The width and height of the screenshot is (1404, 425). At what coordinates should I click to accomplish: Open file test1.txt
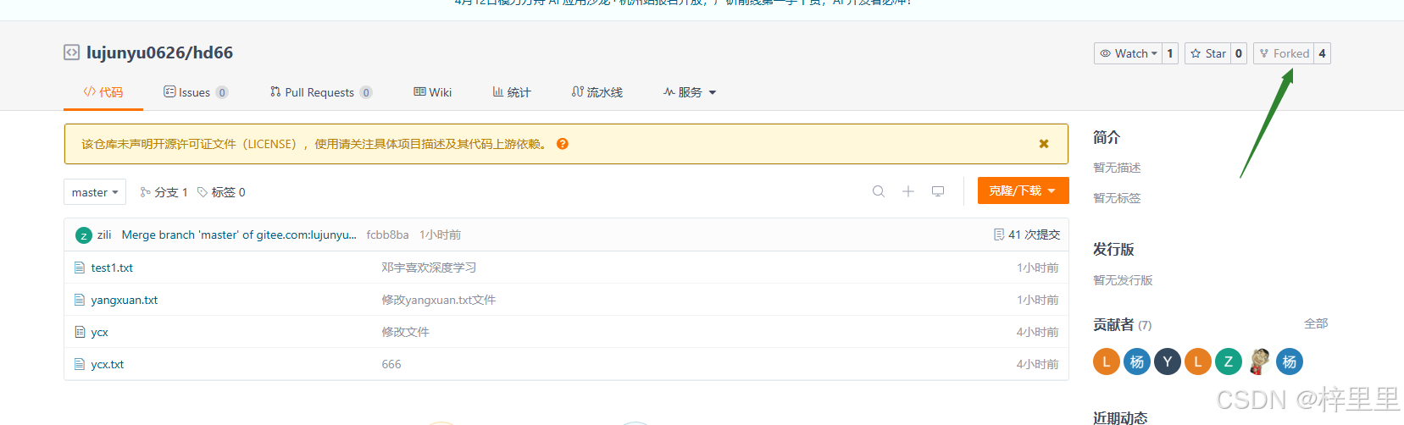pos(112,268)
